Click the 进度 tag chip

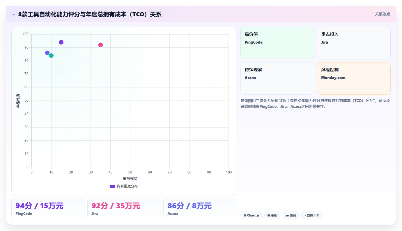[291, 215]
